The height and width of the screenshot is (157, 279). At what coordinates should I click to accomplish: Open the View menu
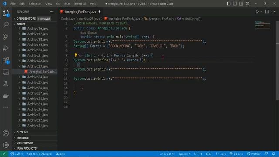(48, 4)
